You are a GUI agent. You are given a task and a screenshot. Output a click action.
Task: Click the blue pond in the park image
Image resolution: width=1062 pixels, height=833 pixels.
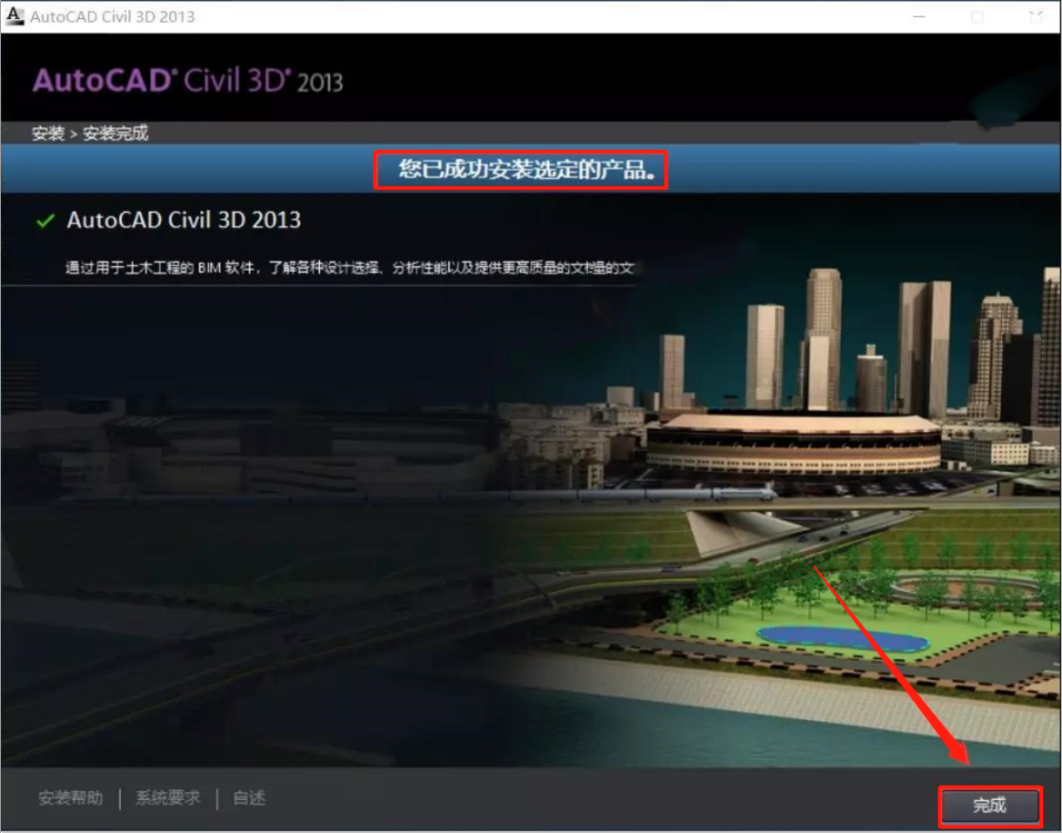tap(841, 636)
